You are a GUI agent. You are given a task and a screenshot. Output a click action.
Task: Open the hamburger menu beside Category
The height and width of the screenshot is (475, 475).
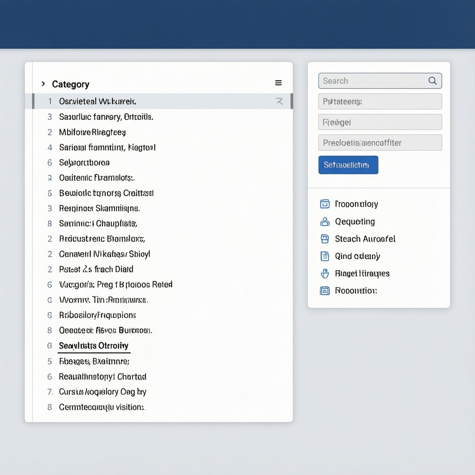(278, 83)
